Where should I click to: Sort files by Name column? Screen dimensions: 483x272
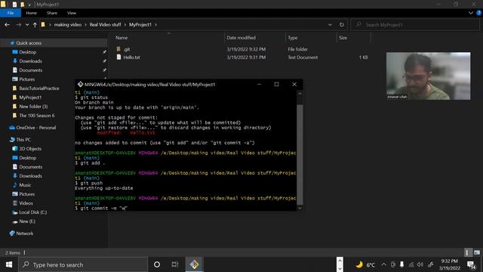(x=122, y=38)
